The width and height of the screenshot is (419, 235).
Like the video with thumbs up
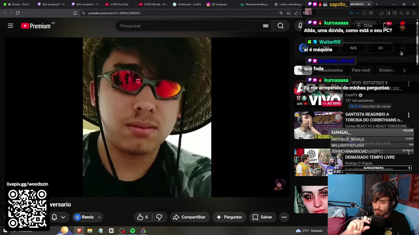143,217
